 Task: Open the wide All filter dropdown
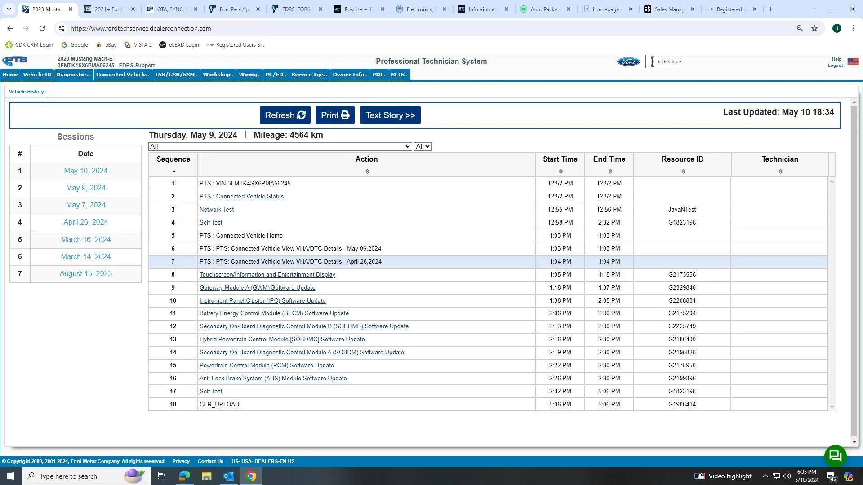click(x=280, y=147)
